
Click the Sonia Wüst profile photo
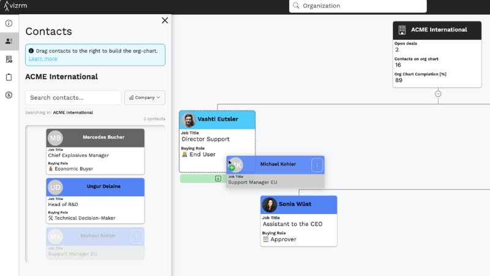269,205
